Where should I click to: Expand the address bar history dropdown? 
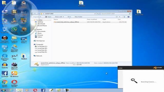click(95, 14)
